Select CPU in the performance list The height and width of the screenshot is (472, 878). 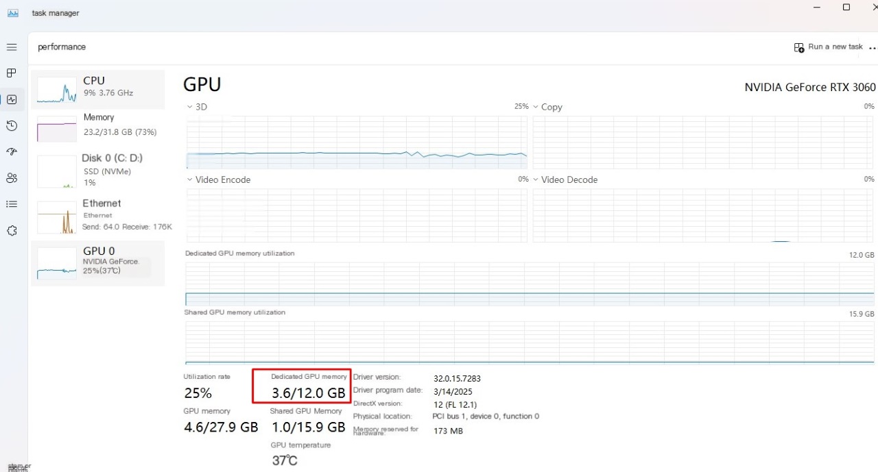pyautogui.click(x=97, y=90)
